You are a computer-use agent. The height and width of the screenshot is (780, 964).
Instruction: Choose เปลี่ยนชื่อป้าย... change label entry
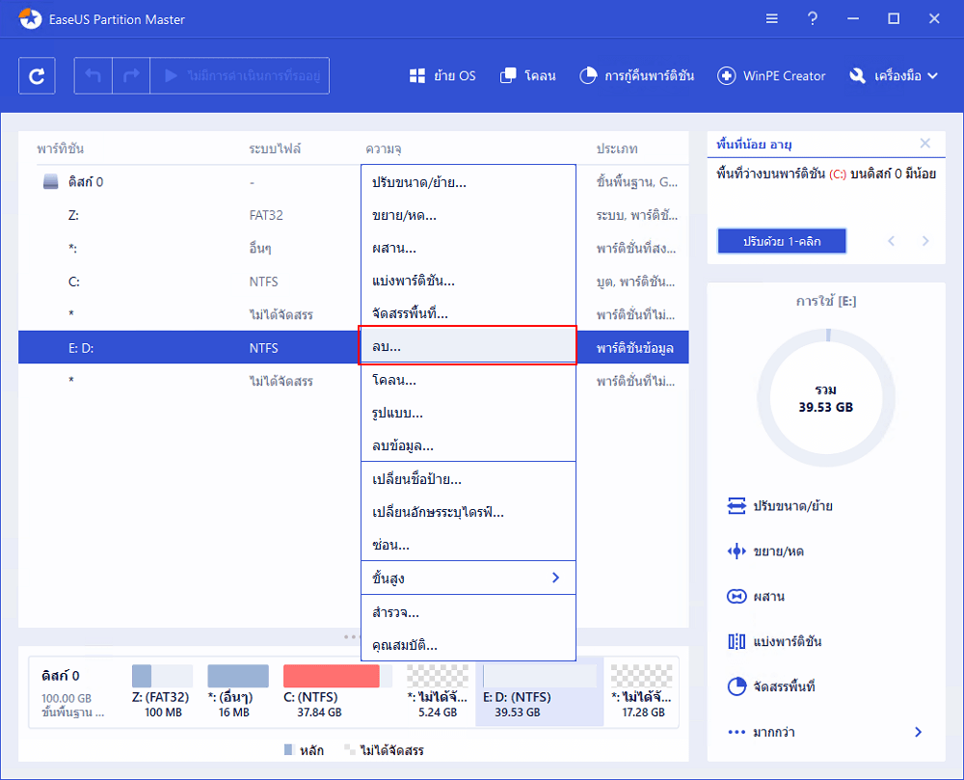469,479
